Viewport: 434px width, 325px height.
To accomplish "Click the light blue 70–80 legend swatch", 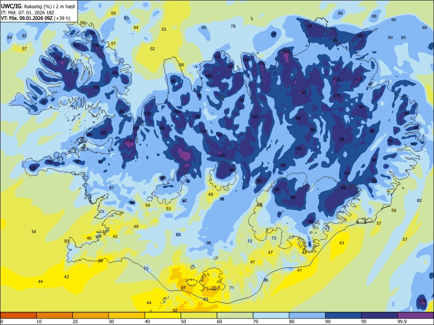I will tap(271, 315).
